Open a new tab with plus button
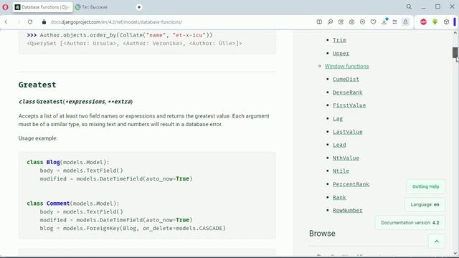 (x=139, y=7)
